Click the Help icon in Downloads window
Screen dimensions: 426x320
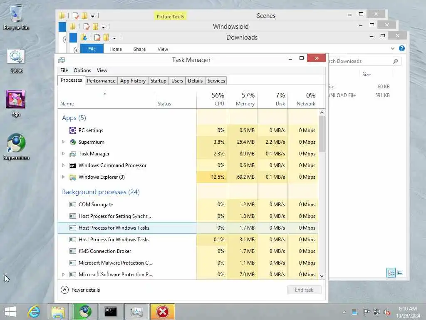pyautogui.click(x=401, y=48)
